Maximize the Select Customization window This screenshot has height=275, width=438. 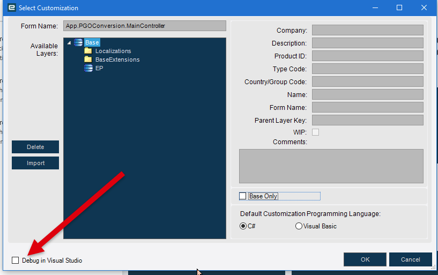click(399, 8)
